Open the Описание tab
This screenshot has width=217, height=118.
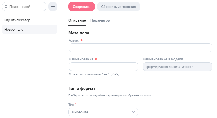coord(77,20)
